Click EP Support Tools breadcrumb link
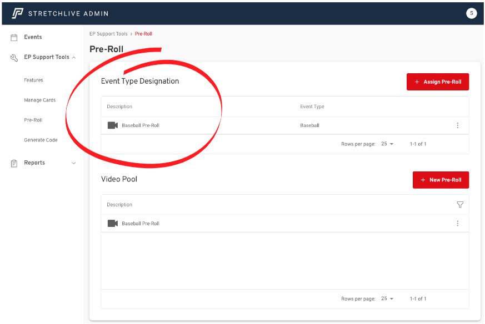 pyautogui.click(x=108, y=34)
